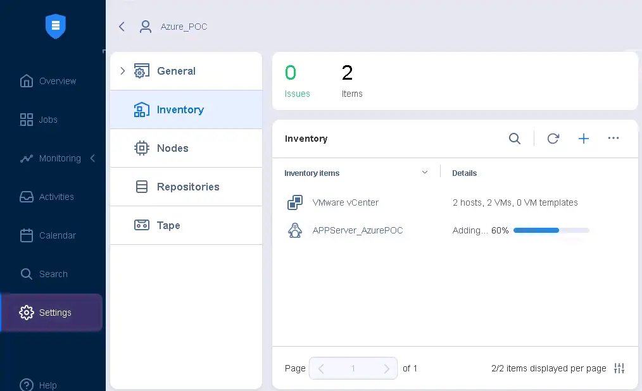Click the Tape cassette icon

coord(142,225)
